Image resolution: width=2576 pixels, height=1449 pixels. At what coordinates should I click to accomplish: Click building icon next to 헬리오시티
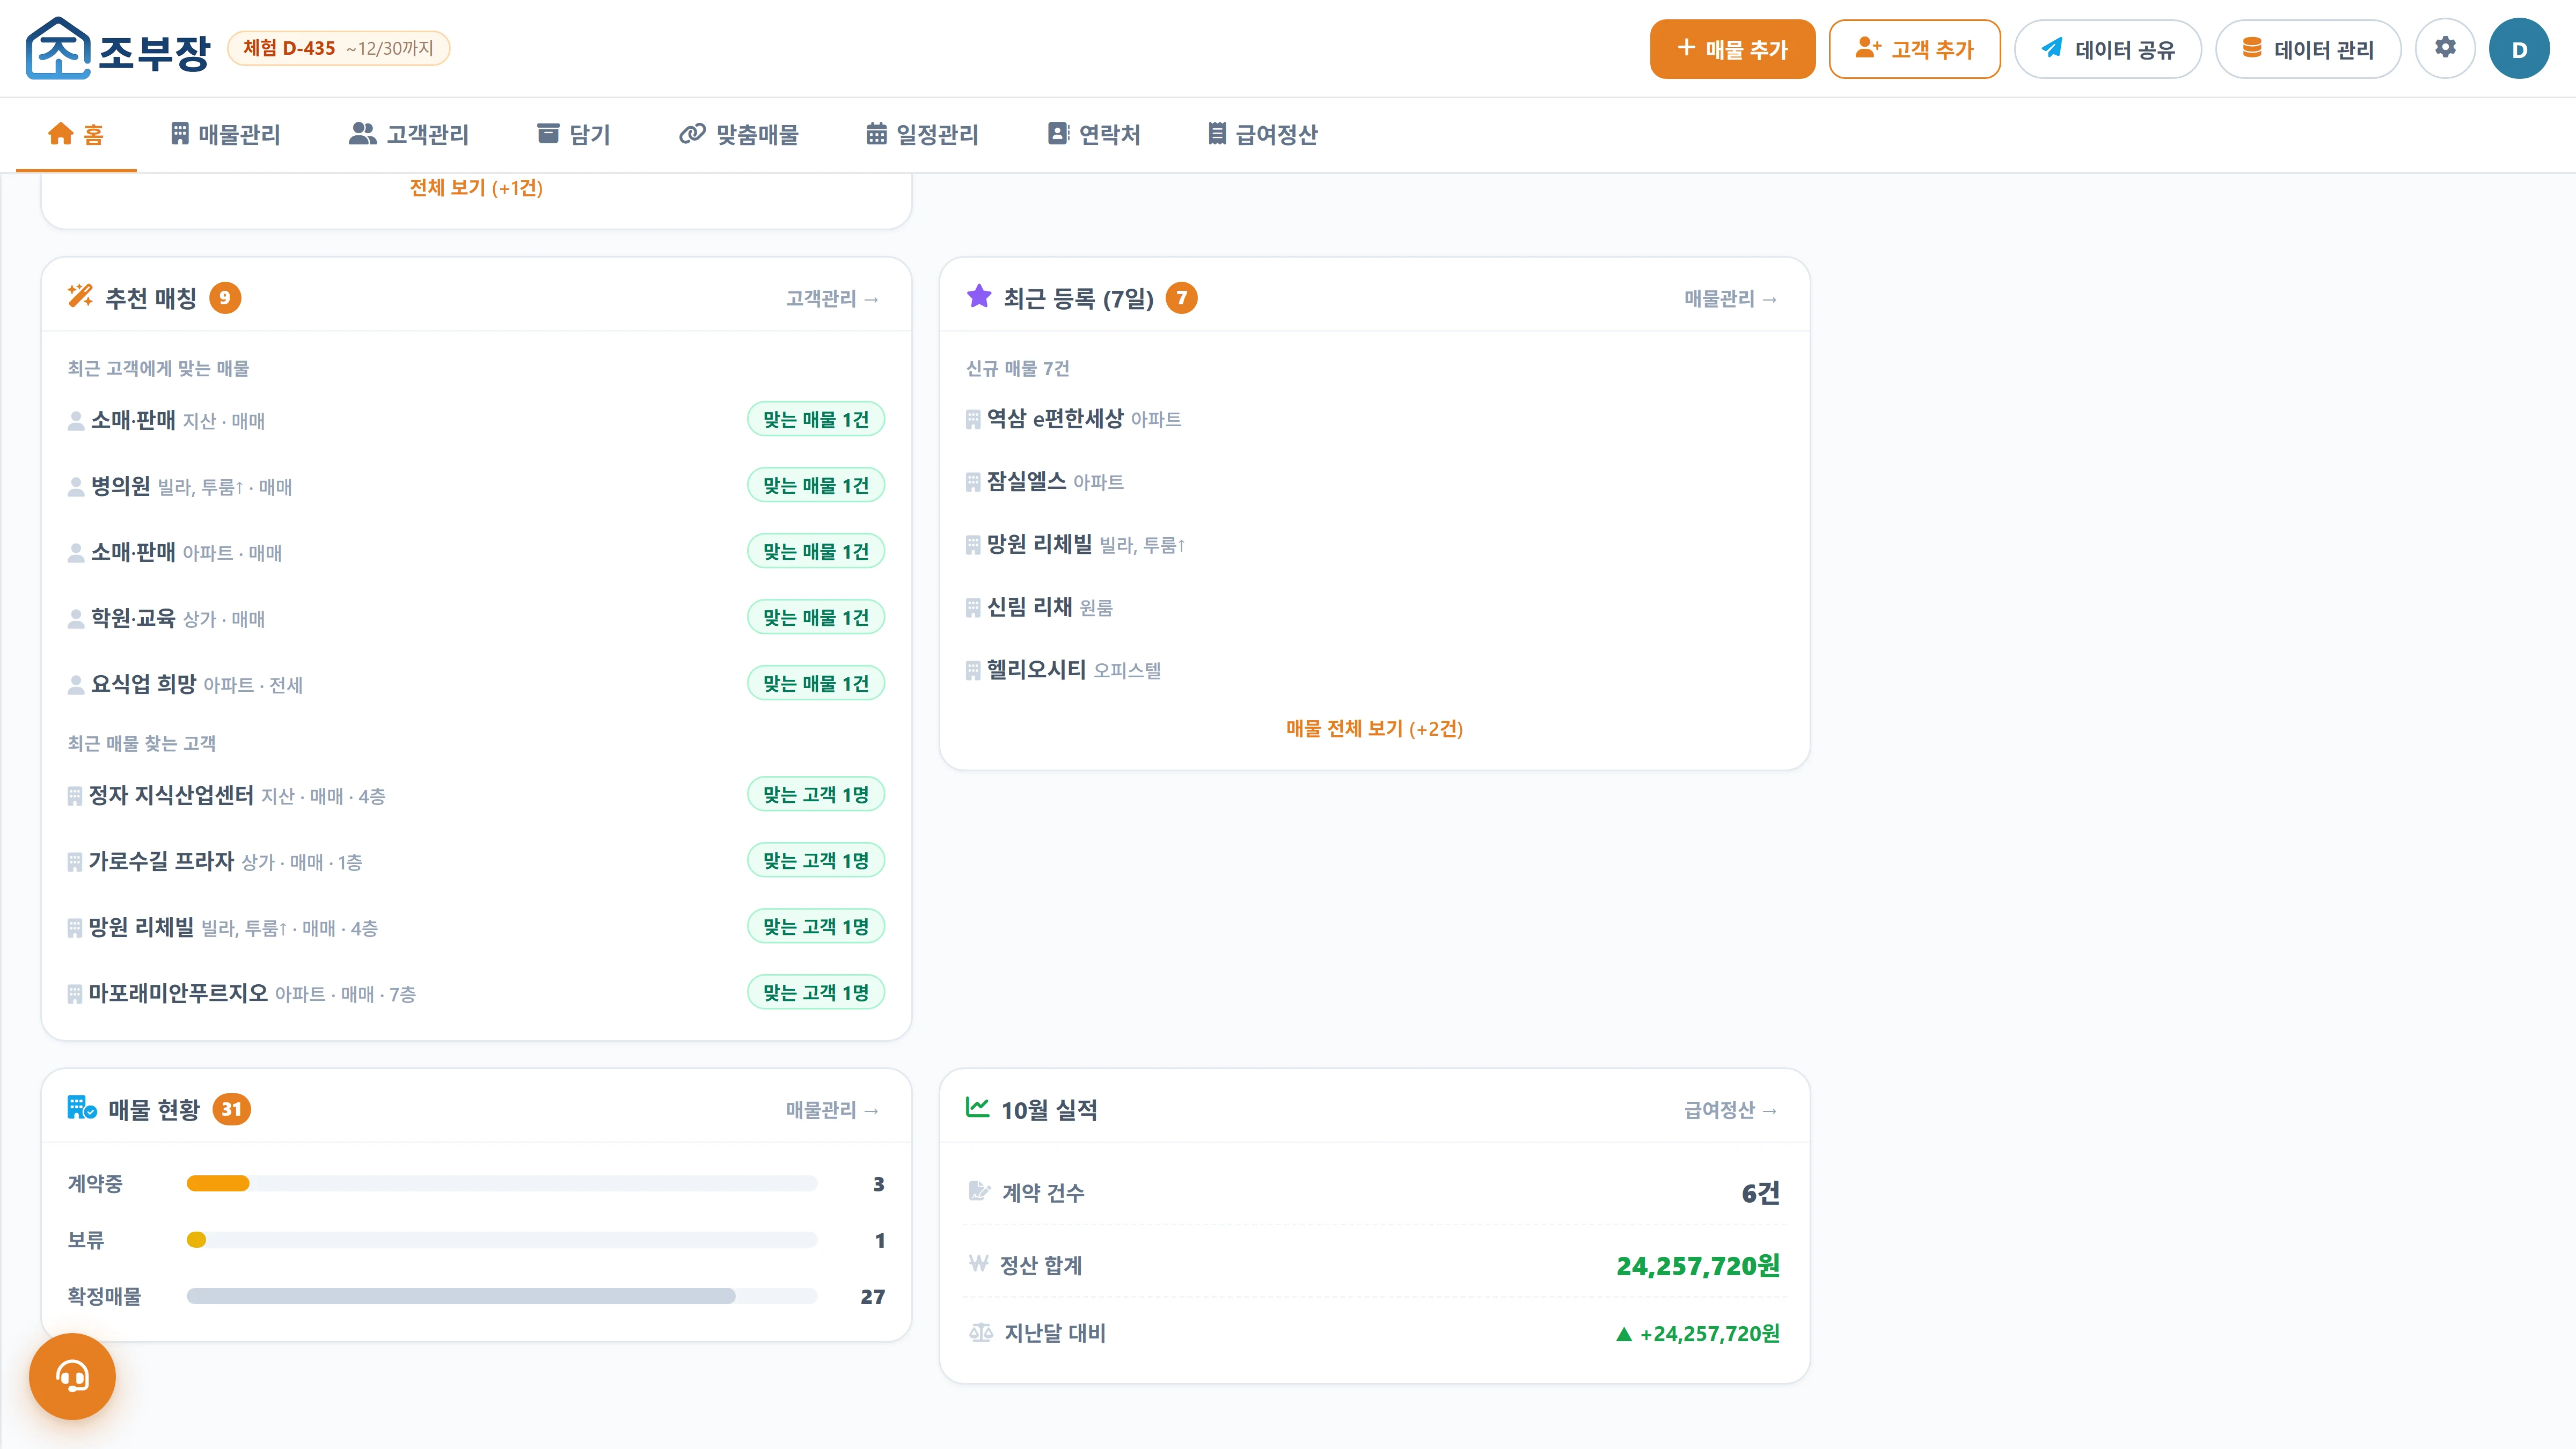pos(973,670)
